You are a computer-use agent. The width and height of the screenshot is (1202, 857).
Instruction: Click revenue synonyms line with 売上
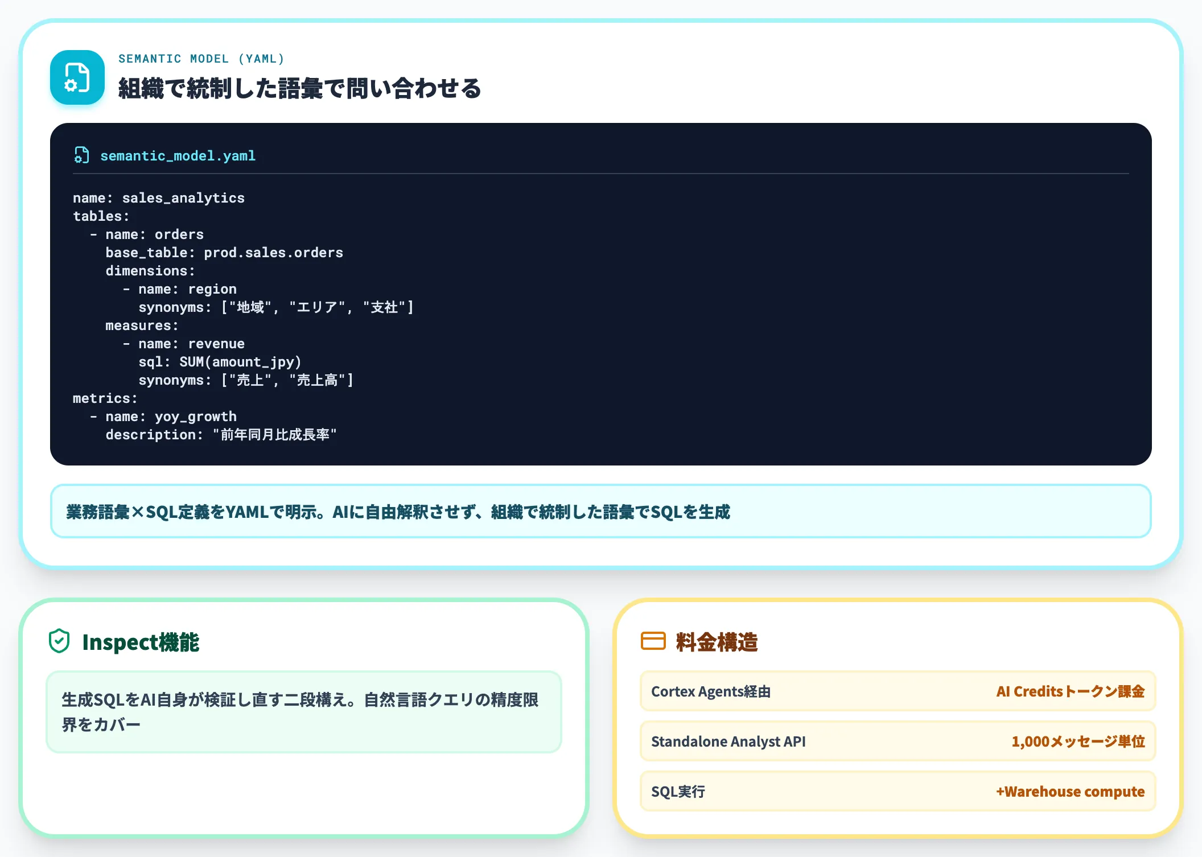(x=246, y=380)
